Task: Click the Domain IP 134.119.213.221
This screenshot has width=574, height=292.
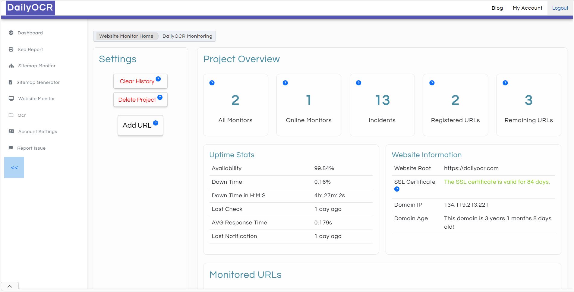Action: coord(466,205)
